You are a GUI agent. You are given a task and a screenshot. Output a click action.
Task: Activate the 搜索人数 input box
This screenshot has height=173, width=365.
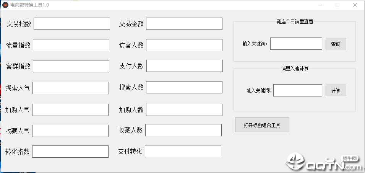184,87
